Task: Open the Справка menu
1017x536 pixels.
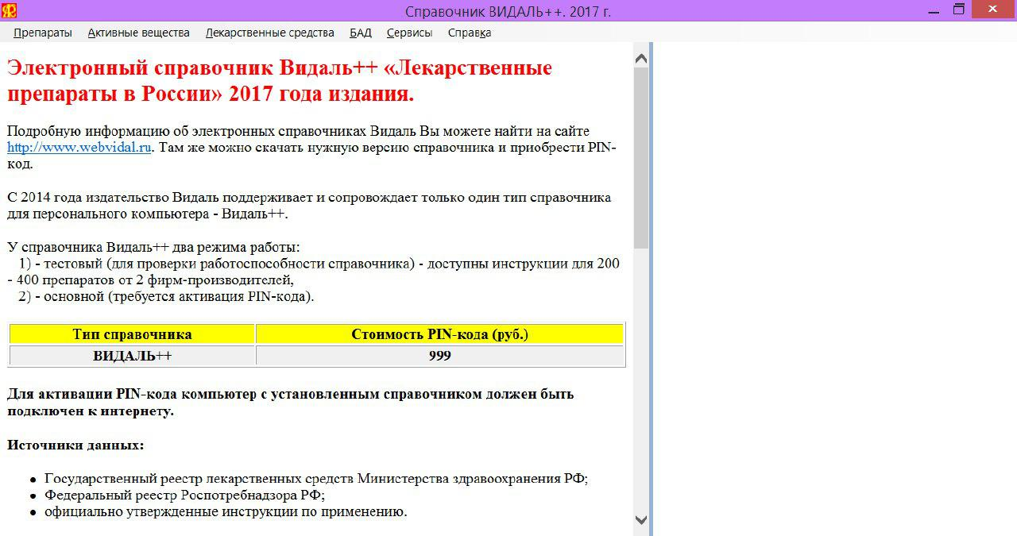Action: pyautogui.click(x=470, y=33)
